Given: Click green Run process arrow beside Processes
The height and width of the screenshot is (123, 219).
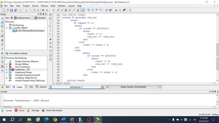Looking at the screenshot, I should [2, 53].
